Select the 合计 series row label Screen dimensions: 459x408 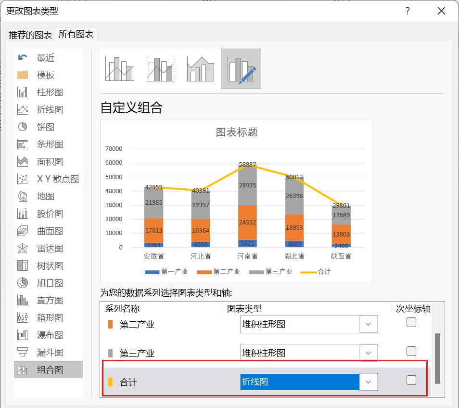(x=128, y=382)
